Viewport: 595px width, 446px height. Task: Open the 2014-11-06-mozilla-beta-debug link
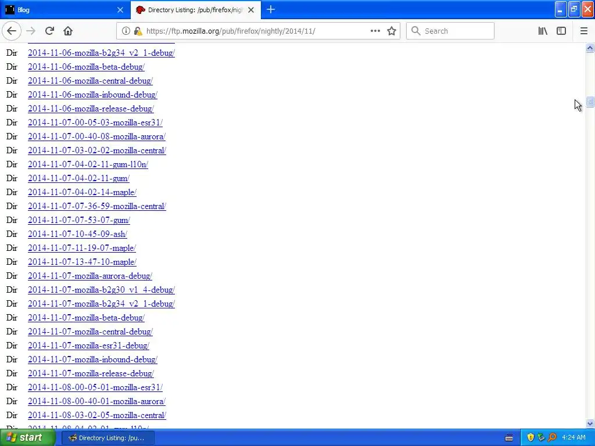point(86,67)
